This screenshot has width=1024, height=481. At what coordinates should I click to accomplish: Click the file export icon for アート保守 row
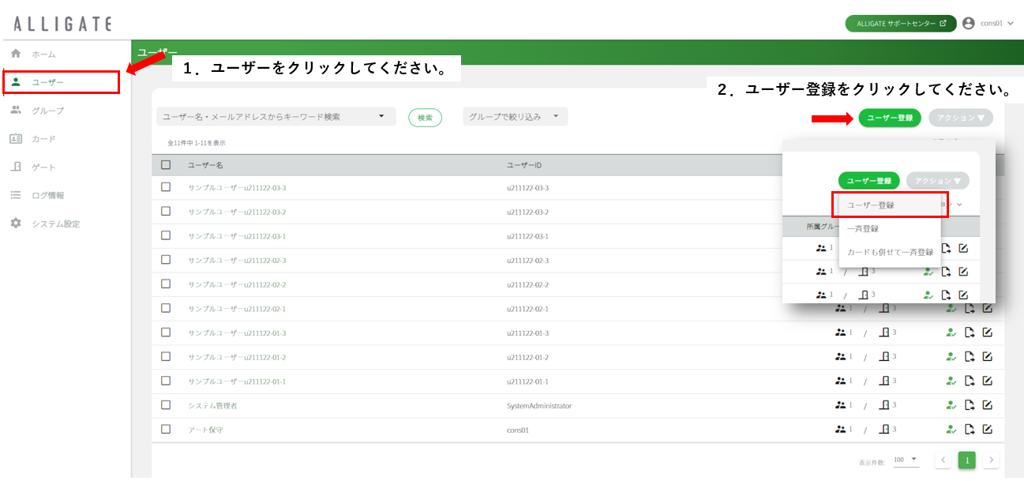tap(970, 430)
